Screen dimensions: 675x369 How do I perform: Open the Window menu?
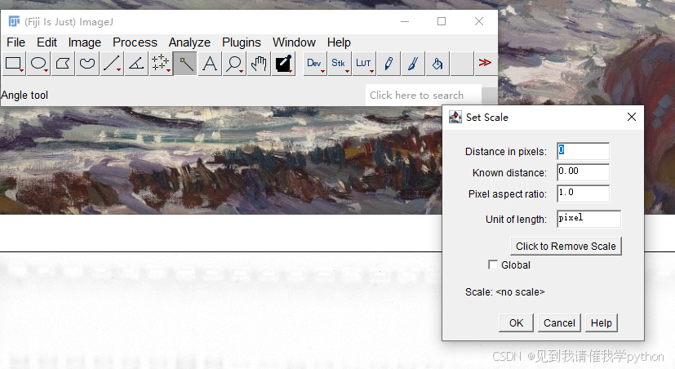pos(294,42)
